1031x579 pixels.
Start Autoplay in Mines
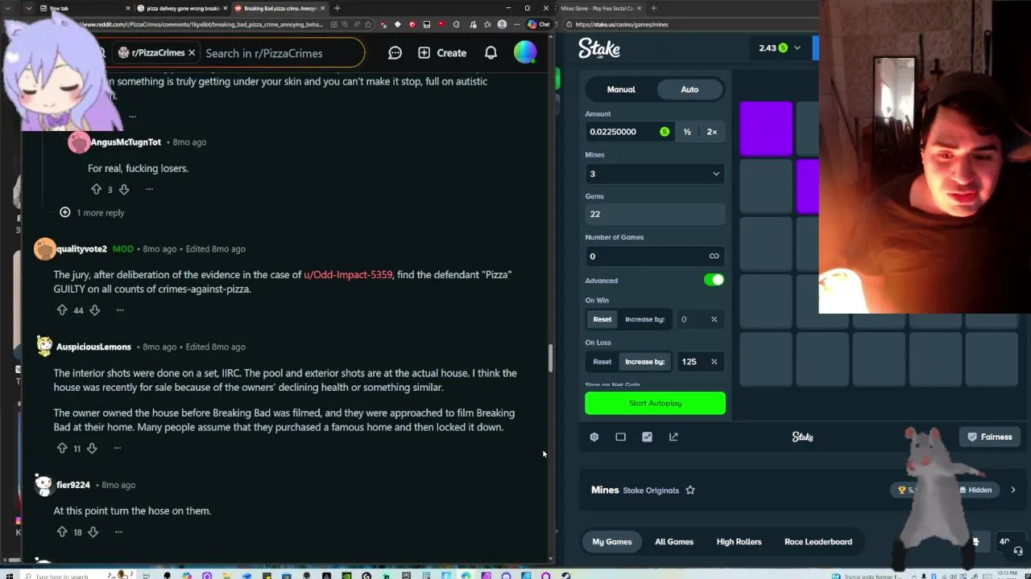655,403
